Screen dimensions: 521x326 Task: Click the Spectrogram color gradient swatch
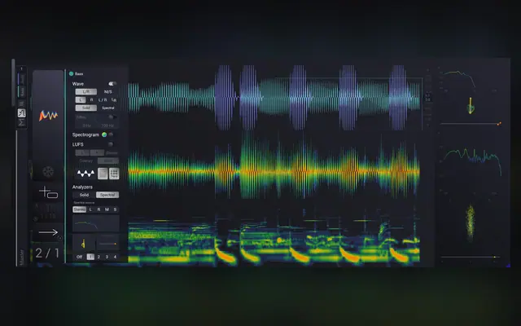104,134
